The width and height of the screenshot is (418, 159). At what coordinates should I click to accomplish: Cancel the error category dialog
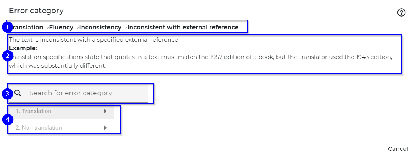398,149
